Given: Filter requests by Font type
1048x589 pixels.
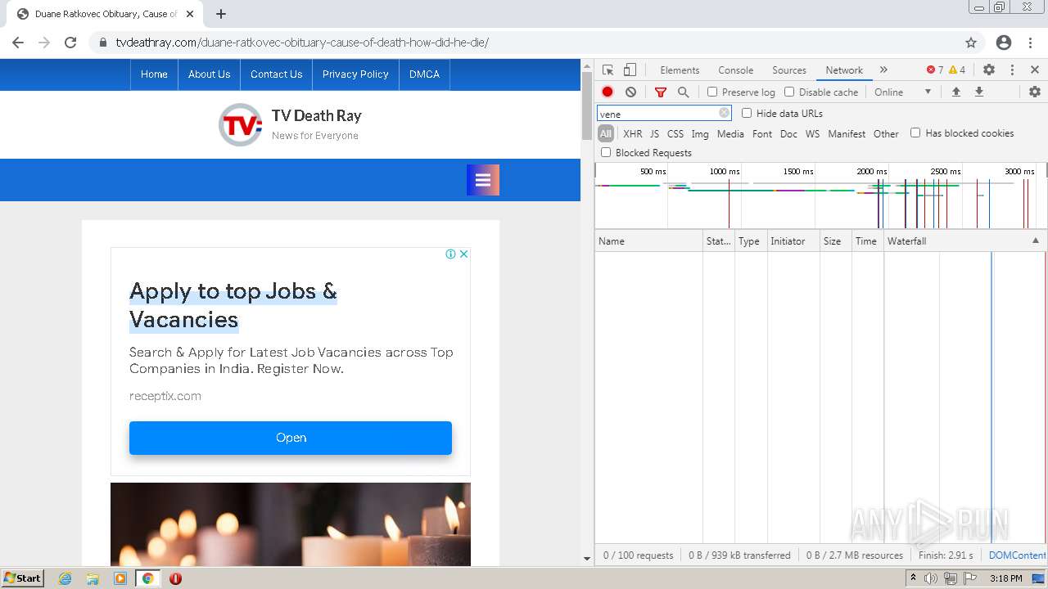Looking at the screenshot, I should (x=762, y=134).
